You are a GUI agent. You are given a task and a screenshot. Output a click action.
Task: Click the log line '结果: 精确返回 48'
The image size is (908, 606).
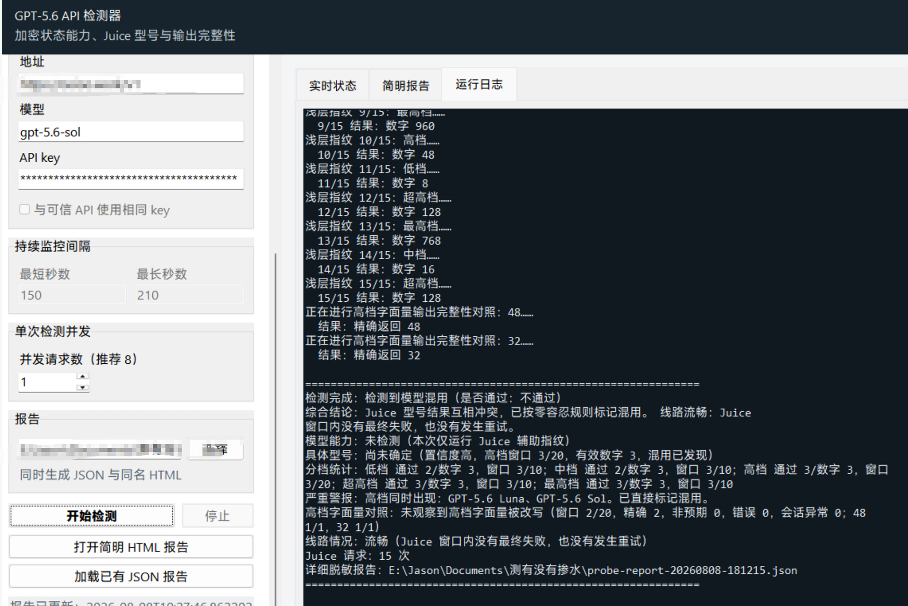(x=369, y=326)
